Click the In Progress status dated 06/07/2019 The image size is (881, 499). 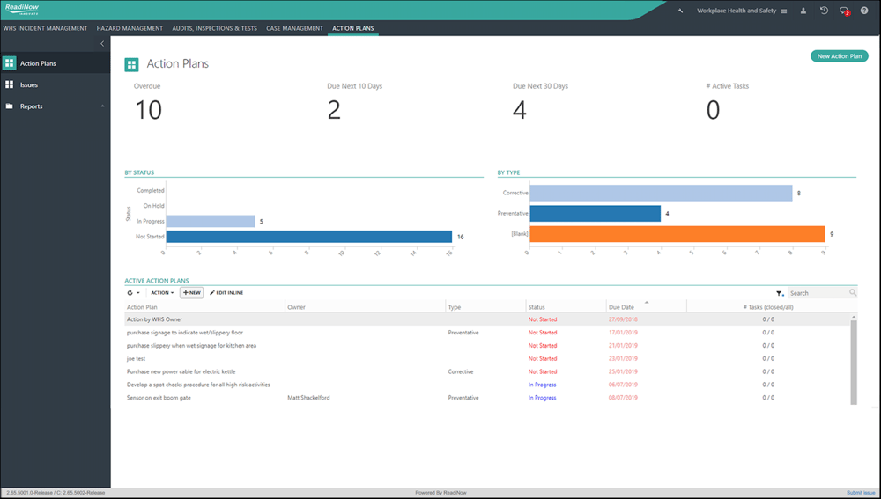click(542, 385)
